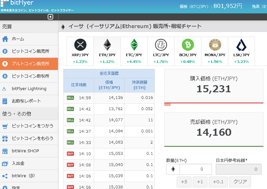Click the お取引レポート document icon
Screen dimensions: 267x189
coord(5,101)
